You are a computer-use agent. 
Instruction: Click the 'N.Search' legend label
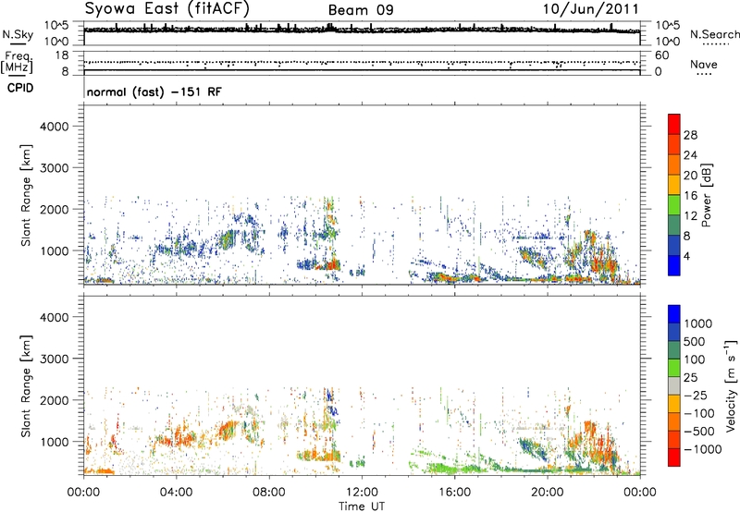[x=714, y=34]
